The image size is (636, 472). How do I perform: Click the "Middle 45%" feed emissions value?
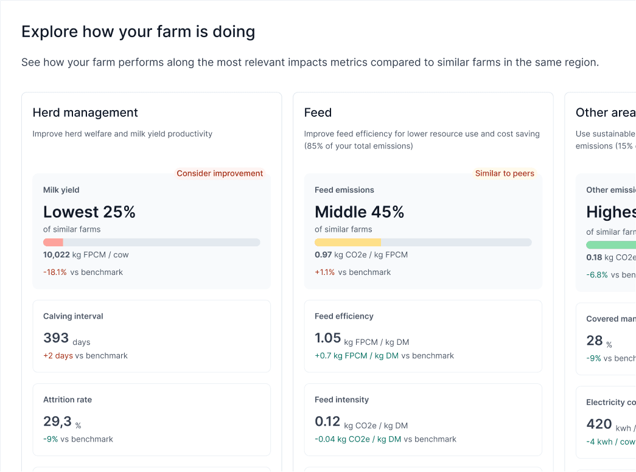pos(360,212)
